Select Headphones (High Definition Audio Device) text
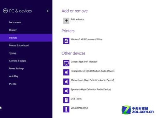157x118 pixels. pos(93,71)
